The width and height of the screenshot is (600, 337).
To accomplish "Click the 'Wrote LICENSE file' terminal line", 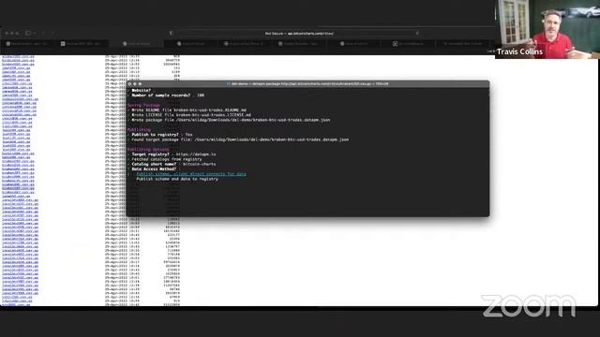I will (191, 114).
